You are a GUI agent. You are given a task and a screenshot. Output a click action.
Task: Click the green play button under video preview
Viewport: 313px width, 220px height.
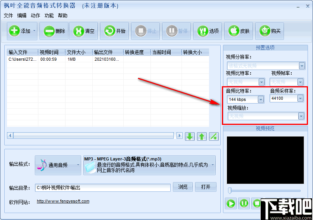pos(231,203)
